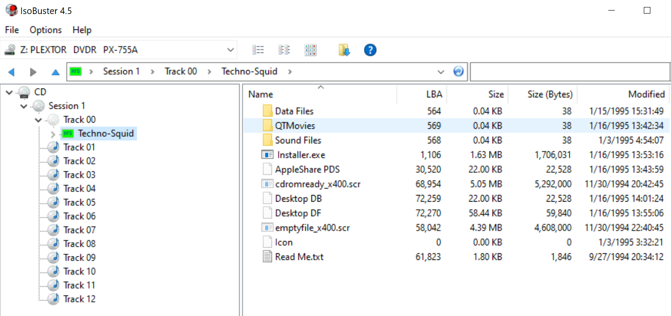Screen dimensions: 671x316
Task: Select the Desktop DB file name
Action: click(298, 199)
